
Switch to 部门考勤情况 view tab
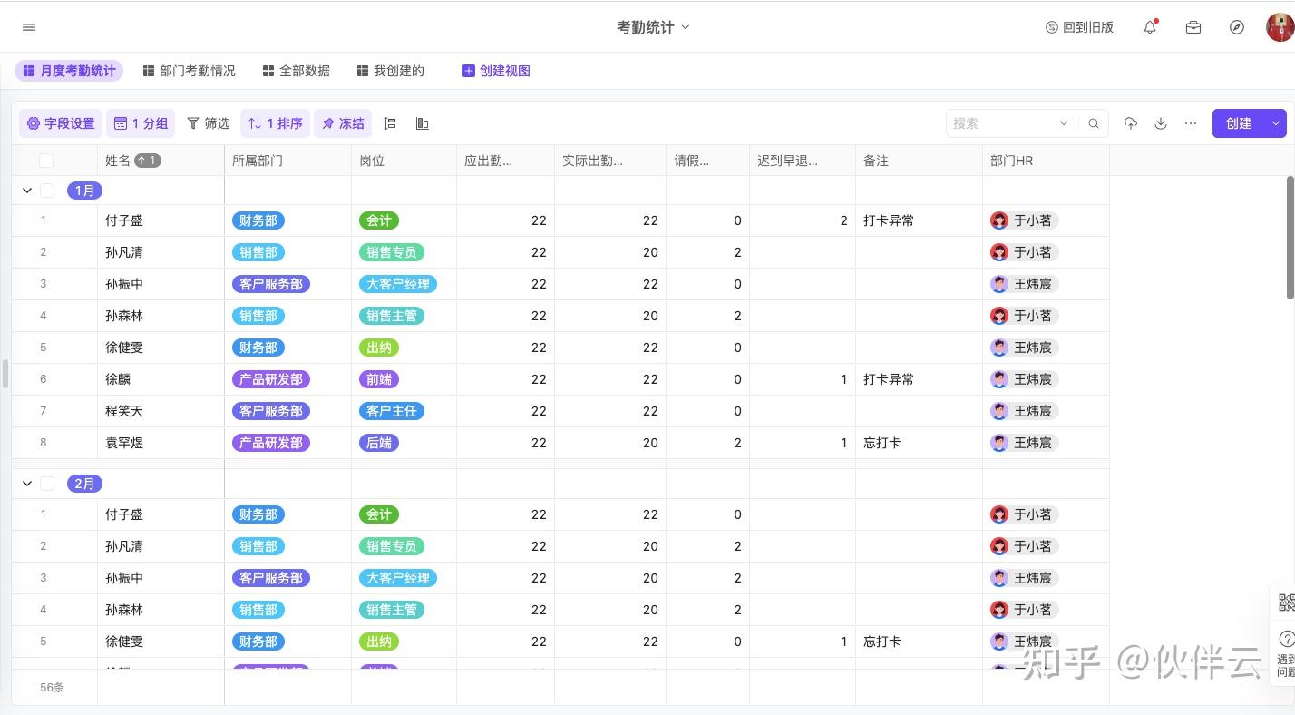[189, 71]
